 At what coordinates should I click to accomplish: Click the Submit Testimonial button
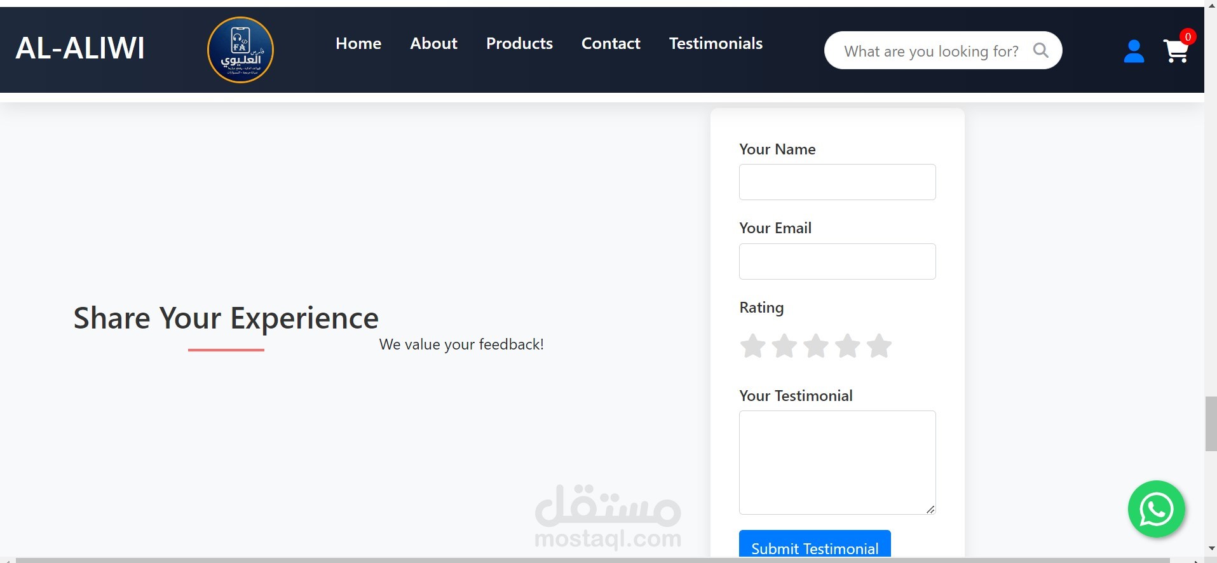[815, 545]
